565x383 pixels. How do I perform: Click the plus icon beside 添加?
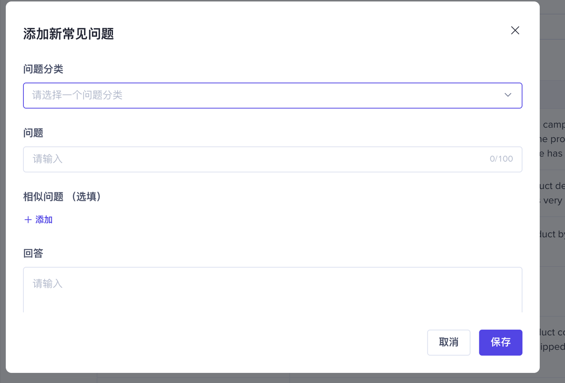28,220
